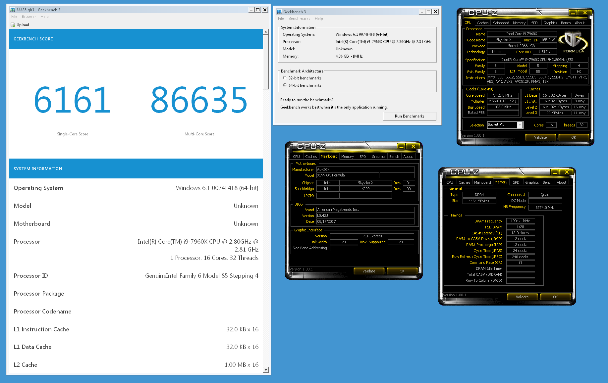Select Mainboard tab in CPU-Z Memory window
Image resolution: width=608 pixels, height=383 pixels.
pyautogui.click(x=482, y=182)
